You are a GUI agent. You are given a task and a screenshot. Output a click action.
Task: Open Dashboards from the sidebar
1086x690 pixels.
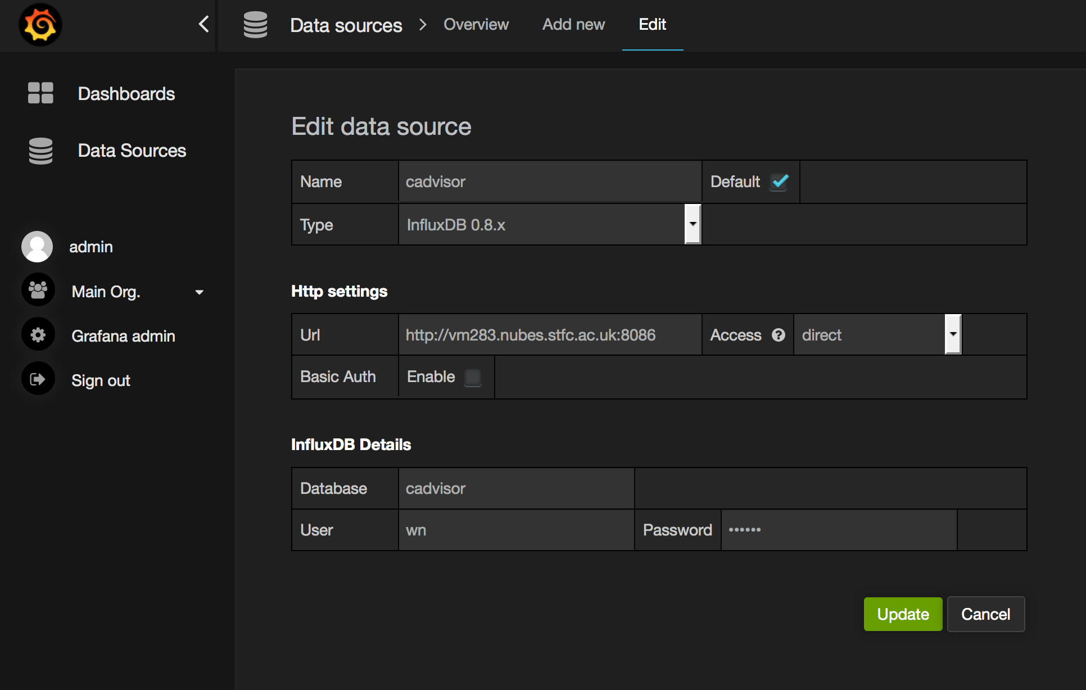point(126,94)
